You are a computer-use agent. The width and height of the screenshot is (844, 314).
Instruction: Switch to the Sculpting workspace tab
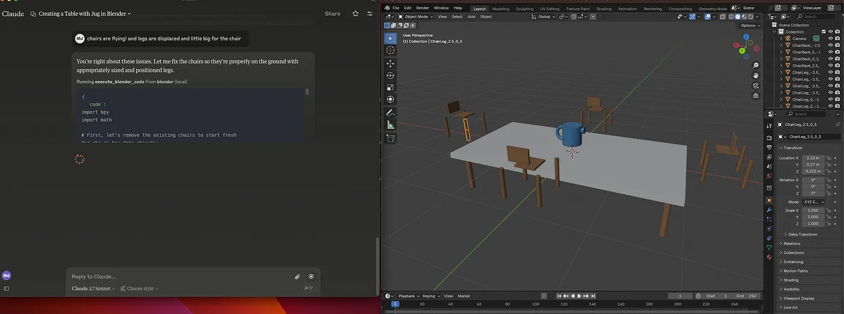(x=524, y=8)
